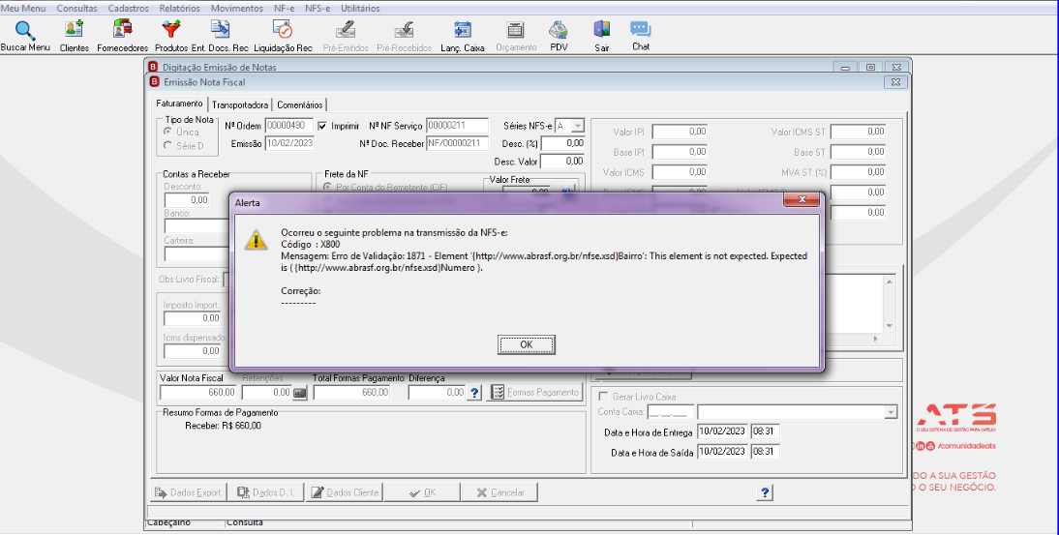
Task: Click the Data e Hora de Saída time field
Action: coord(765,452)
